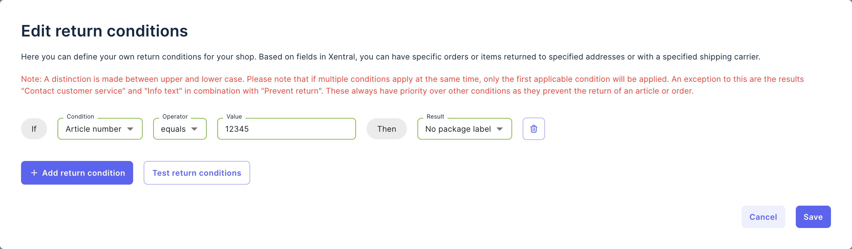The height and width of the screenshot is (249, 852).
Task: Click the "Edit return conditions" heading
Action: coord(104,31)
